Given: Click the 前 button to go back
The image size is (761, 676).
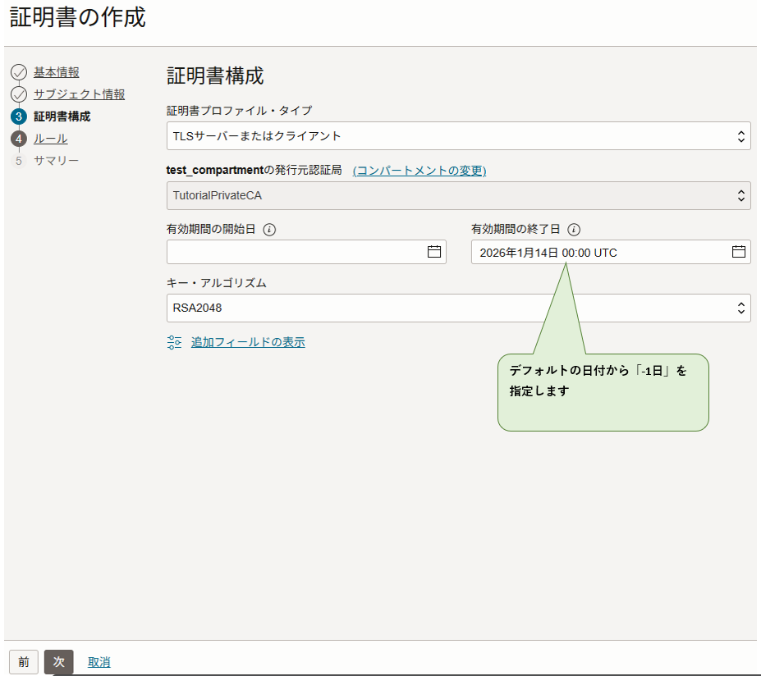Looking at the screenshot, I should [x=24, y=662].
